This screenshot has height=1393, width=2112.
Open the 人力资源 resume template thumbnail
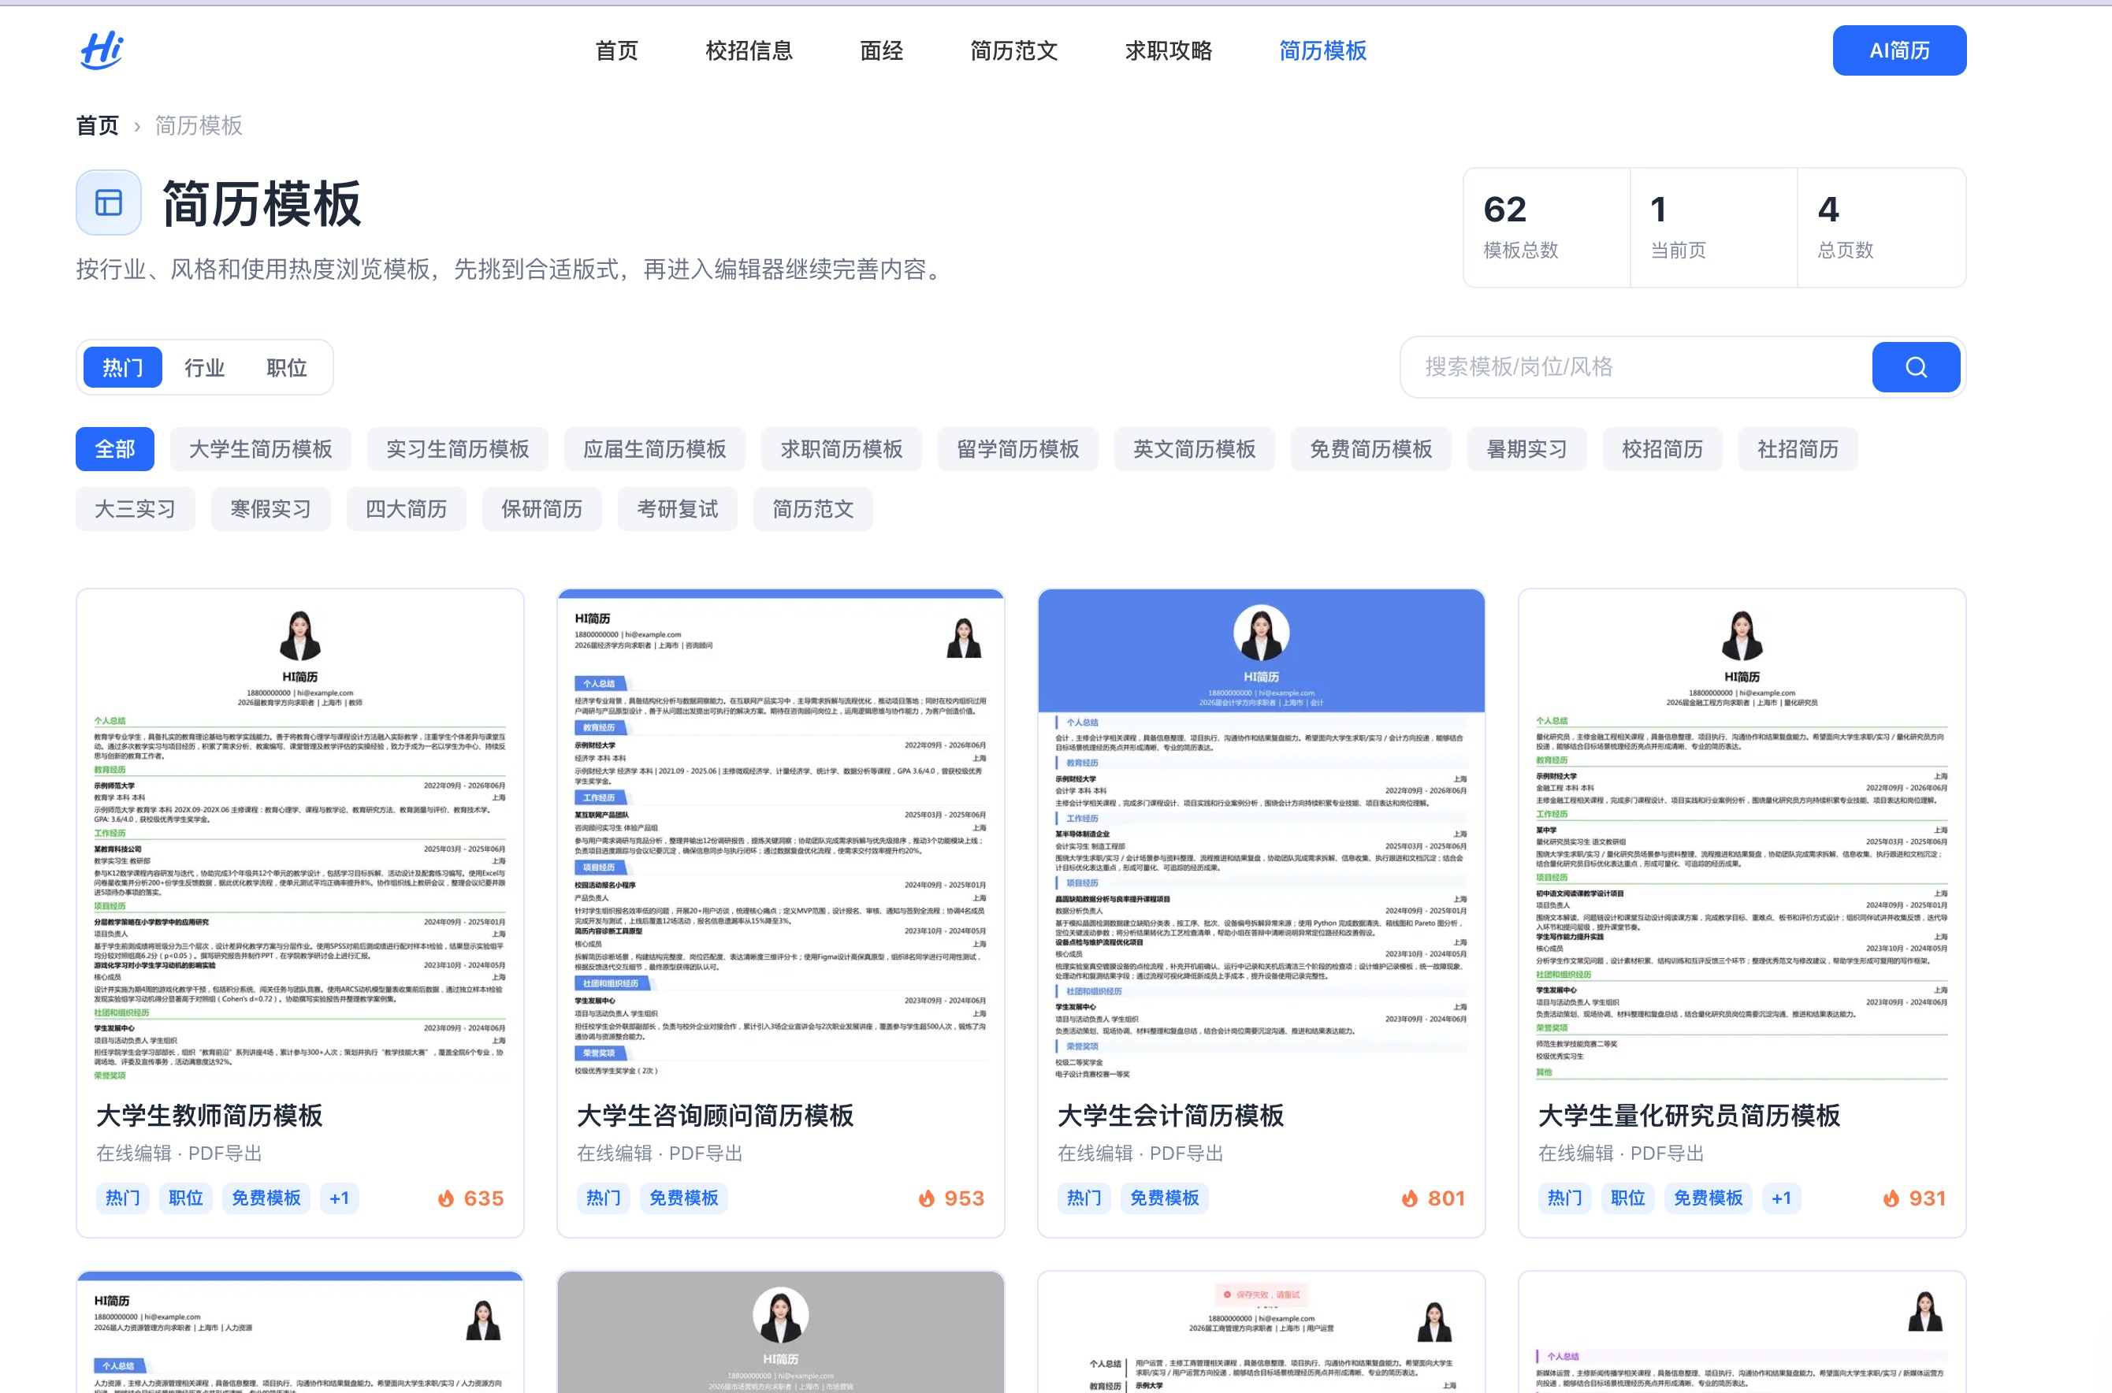(x=300, y=1332)
